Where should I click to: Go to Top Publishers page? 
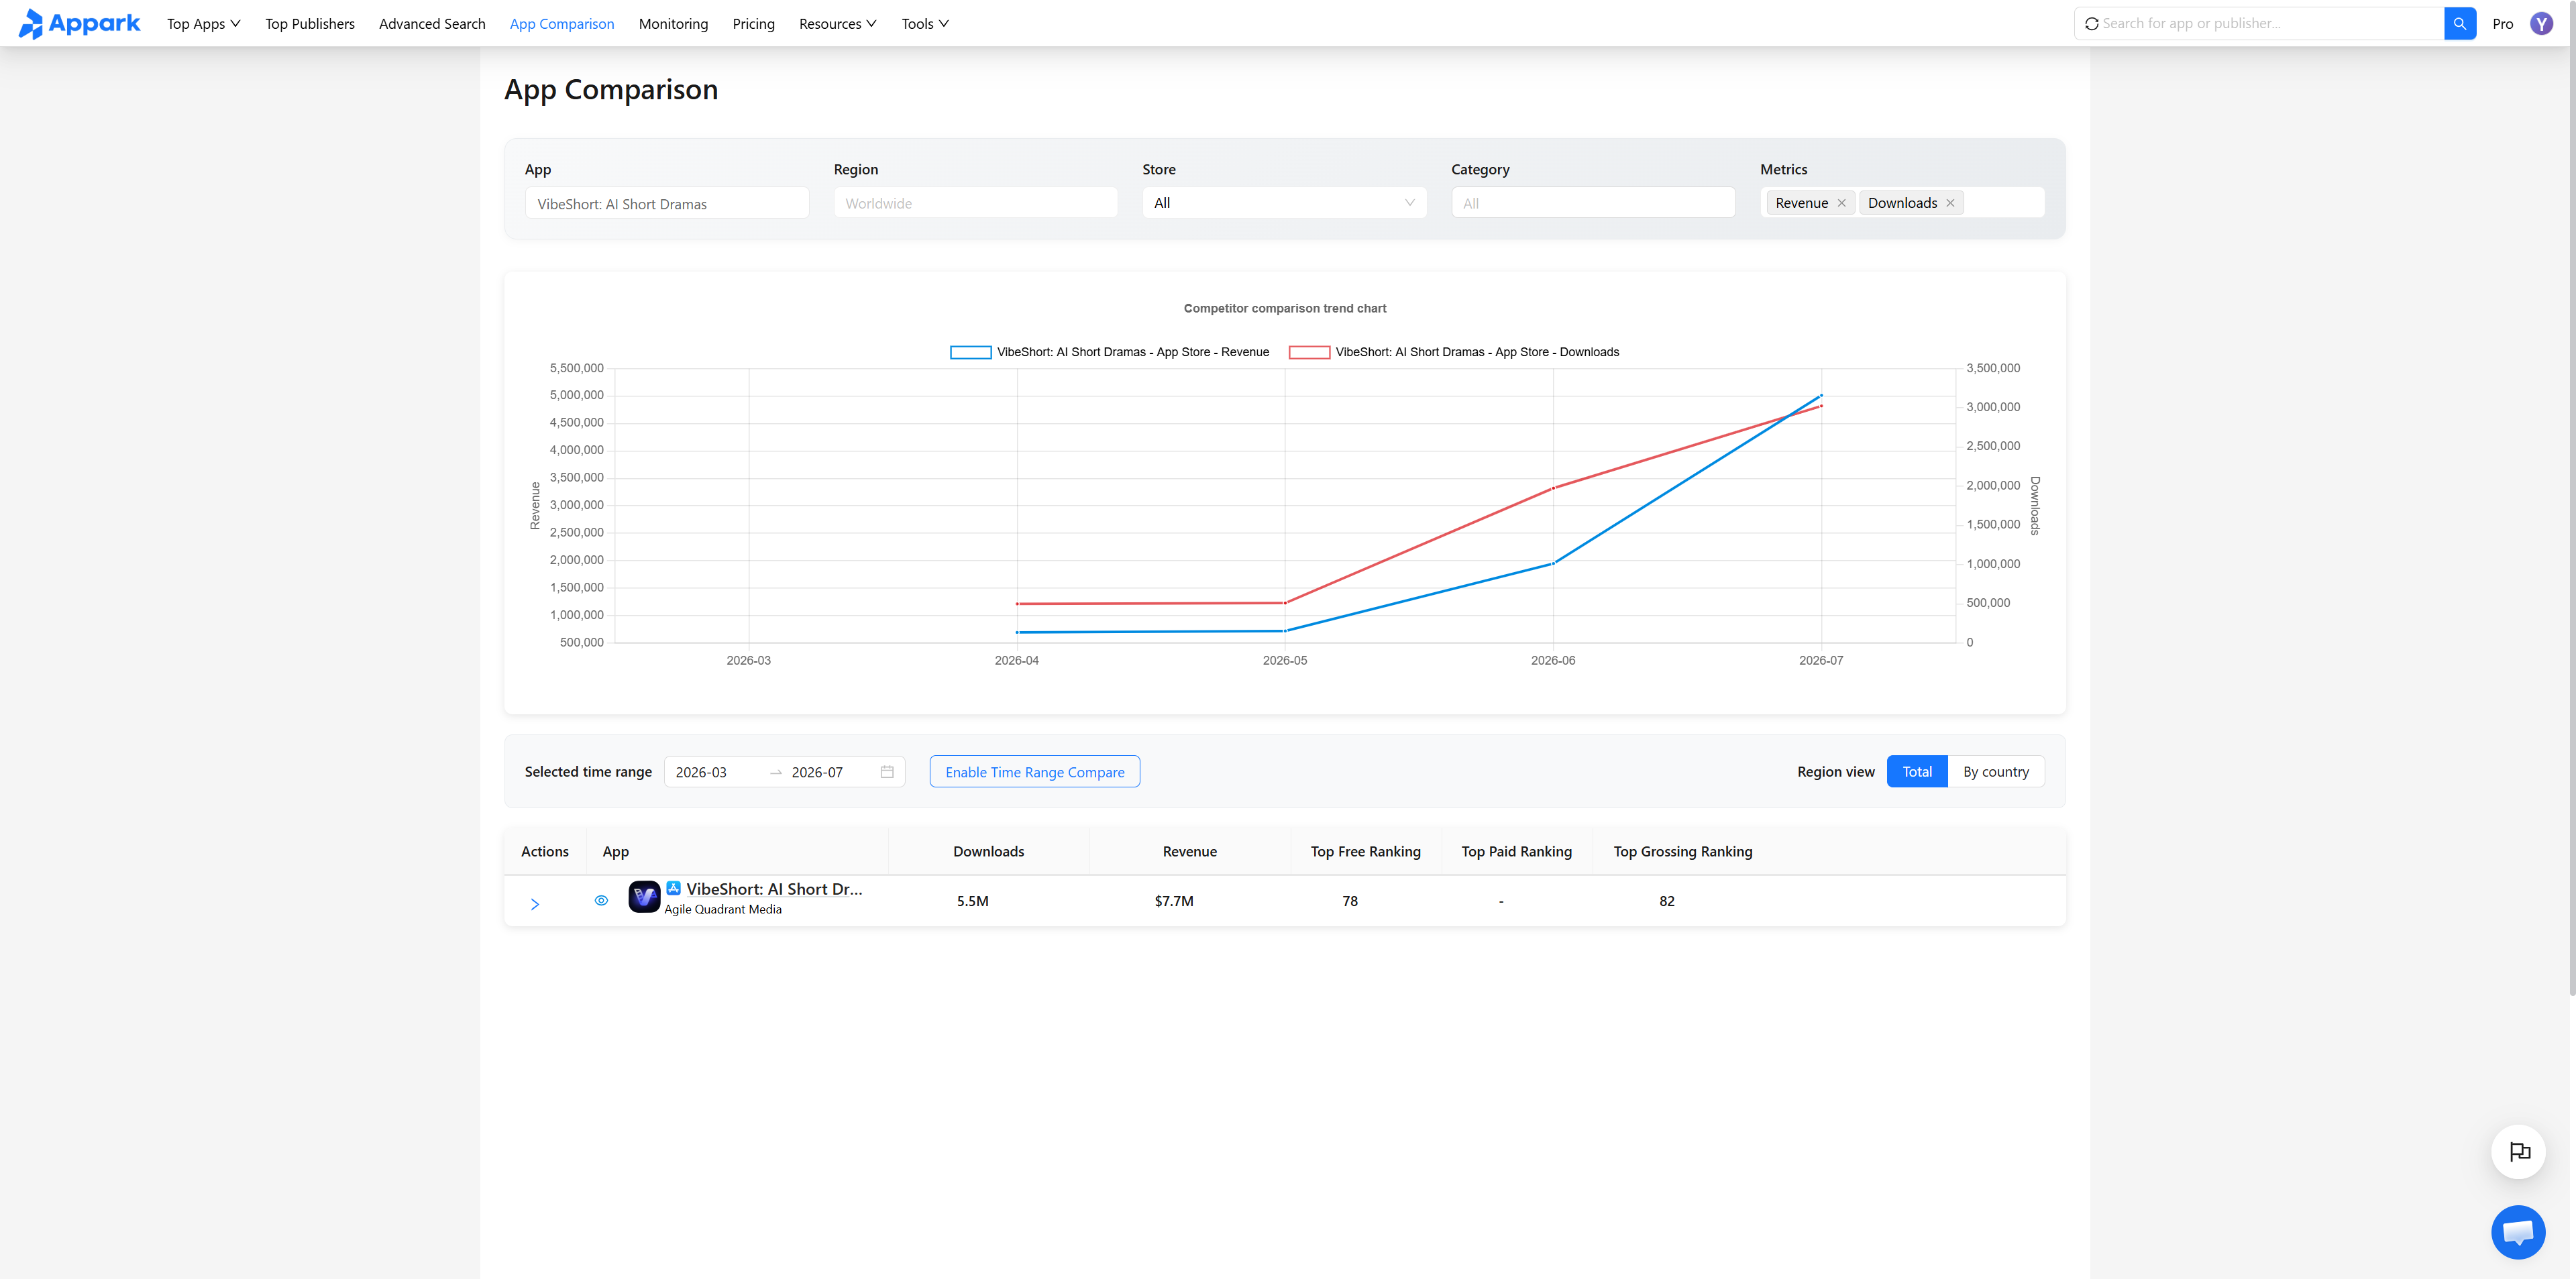pyautogui.click(x=310, y=23)
